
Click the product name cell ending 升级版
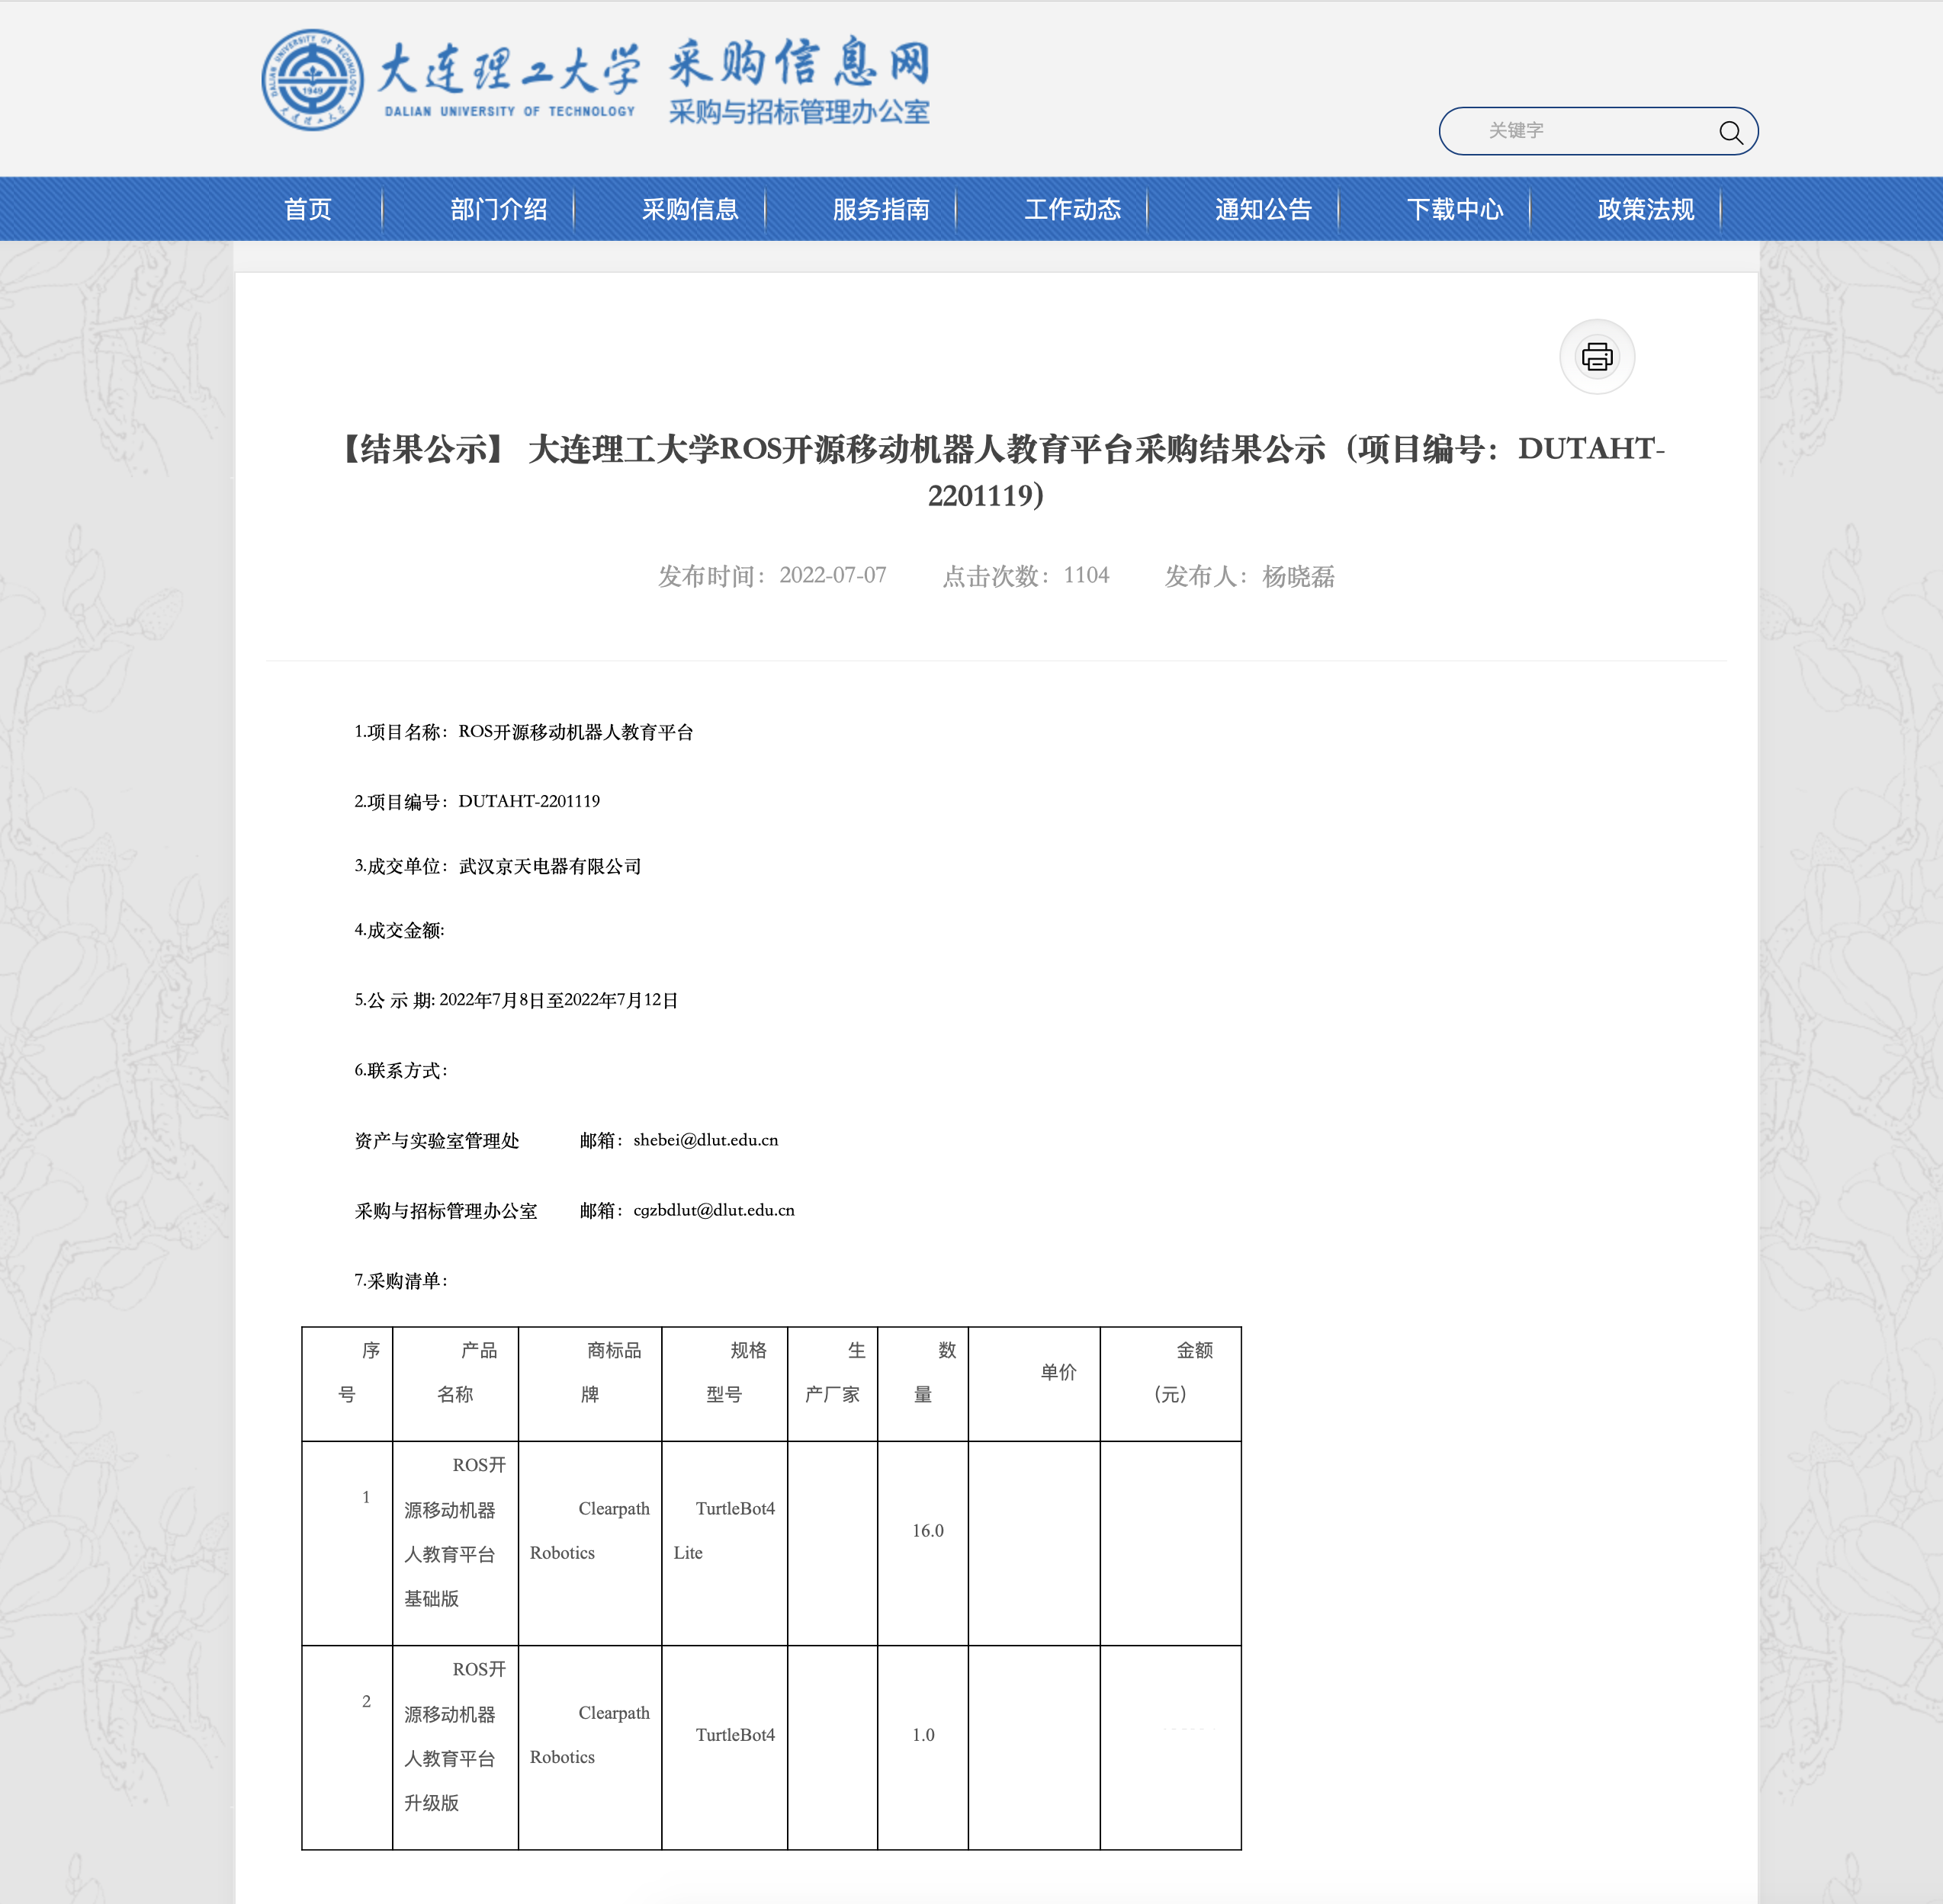(x=455, y=1747)
